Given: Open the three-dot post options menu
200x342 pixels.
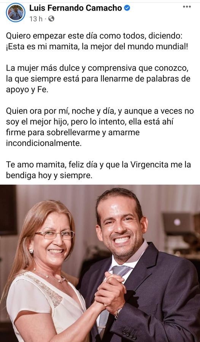Looking at the screenshot, I should [x=187, y=7].
